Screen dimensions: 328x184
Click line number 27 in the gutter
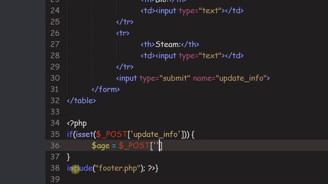click(55, 44)
